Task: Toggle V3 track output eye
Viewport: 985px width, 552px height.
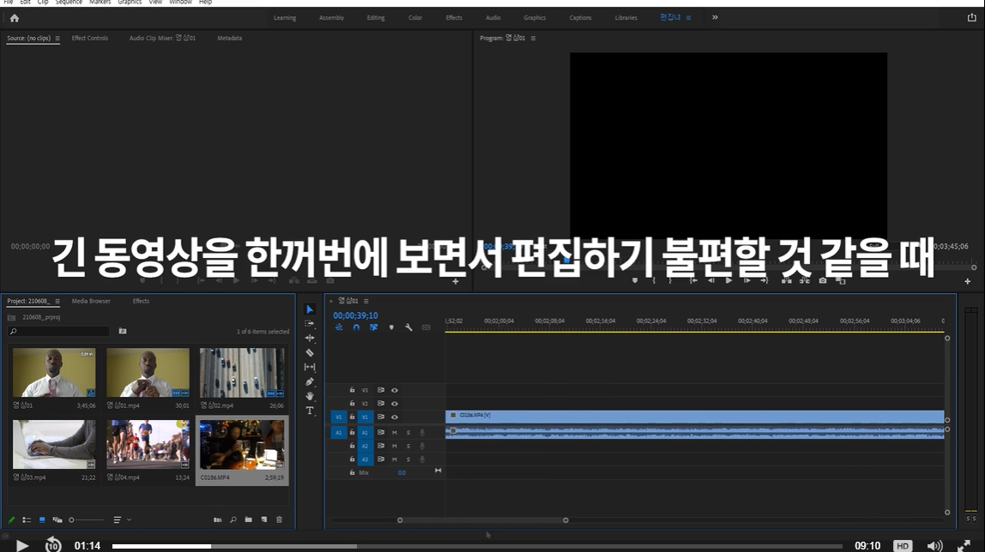Action: click(x=395, y=390)
